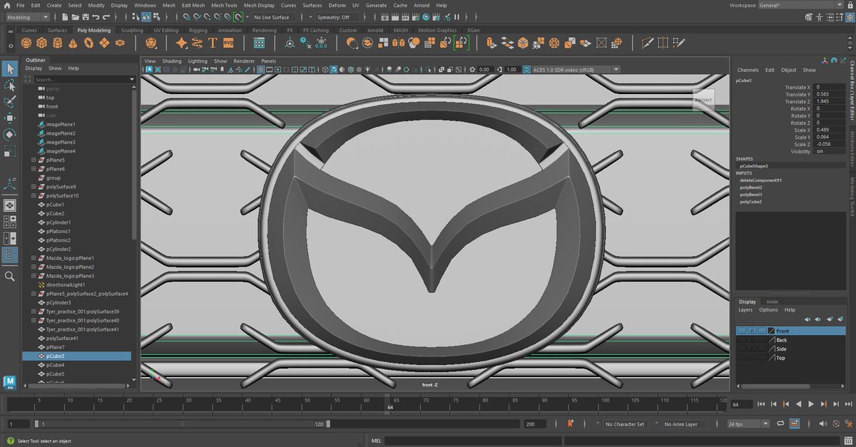Screen dimensions: 856x447
Task: Open the content browser shelf icon
Action: pos(259,43)
